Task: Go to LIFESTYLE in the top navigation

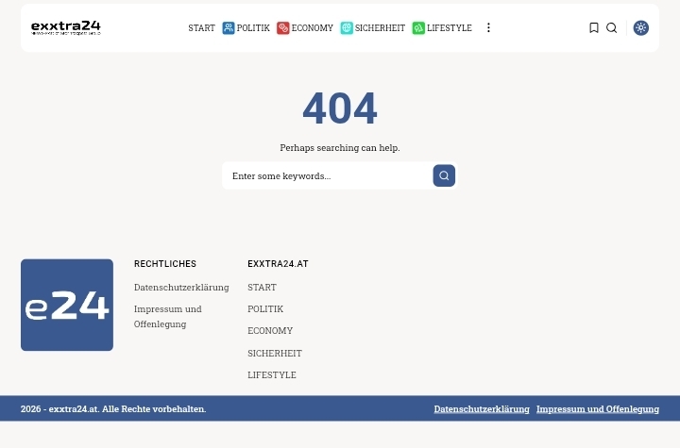Action: point(449,28)
